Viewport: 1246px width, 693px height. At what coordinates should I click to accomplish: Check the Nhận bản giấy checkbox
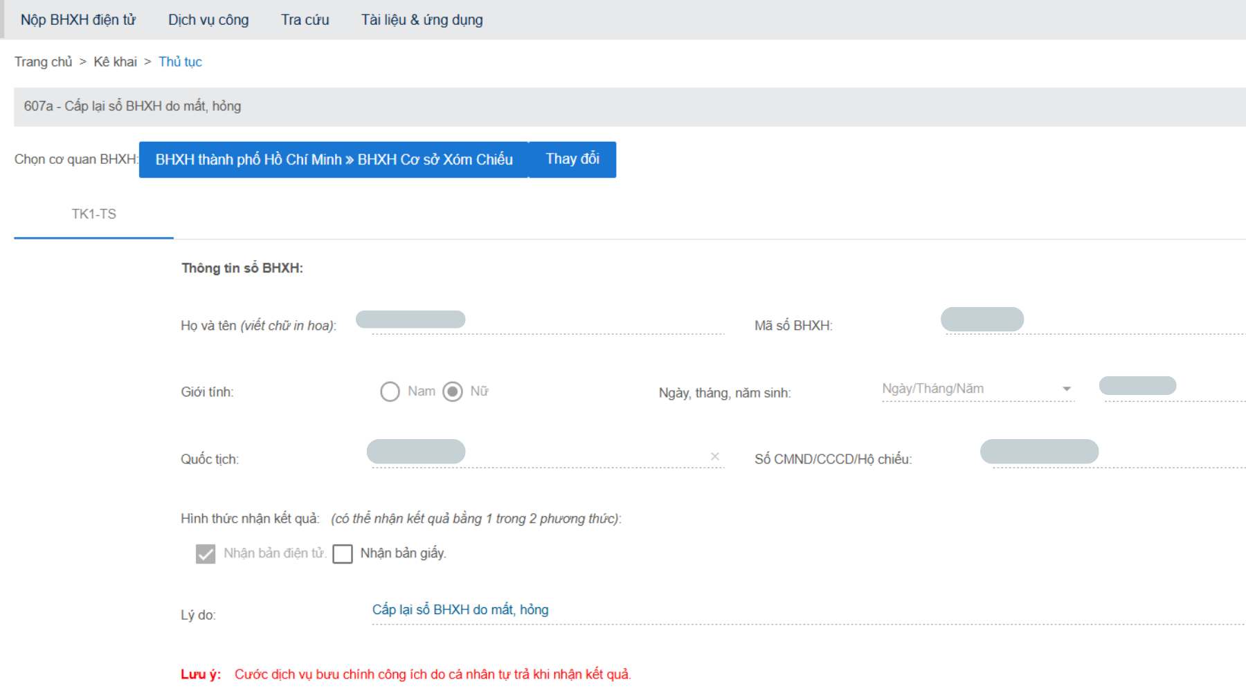[x=343, y=554]
